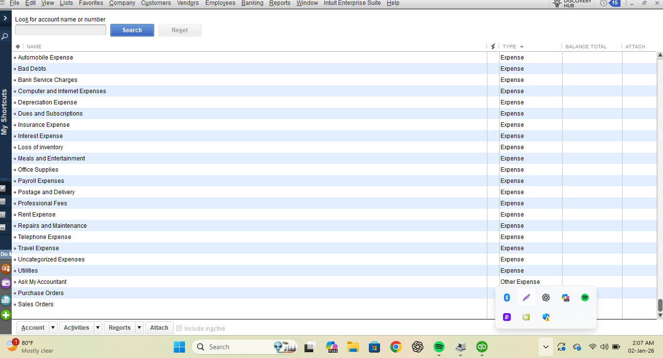The height and width of the screenshot is (358, 663).
Task: Open QuickBooks icon on the taskbar
Action: pyautogui.click(x=482, y=347)
